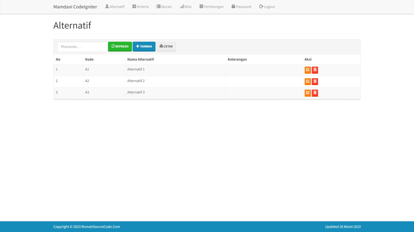Open the Aturan menu item
This screenshot has height=232, width=414.
pyautogui.click(x=164, y=7)
